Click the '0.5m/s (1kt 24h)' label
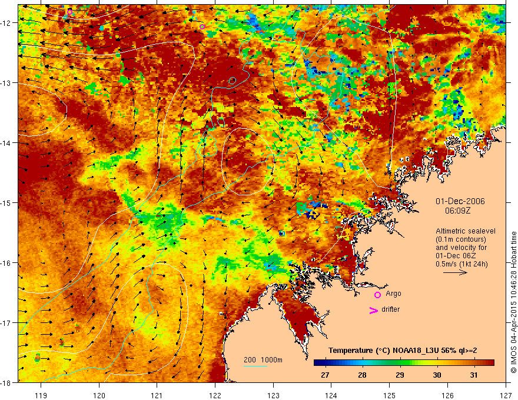The image size is (518, 400). click(x=462, y=264)
